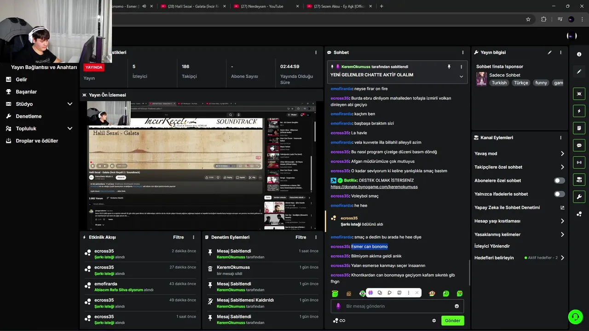
Task: Toggle Yalnızca ifadelerle sohbet switch
Action: pos(560,194)
